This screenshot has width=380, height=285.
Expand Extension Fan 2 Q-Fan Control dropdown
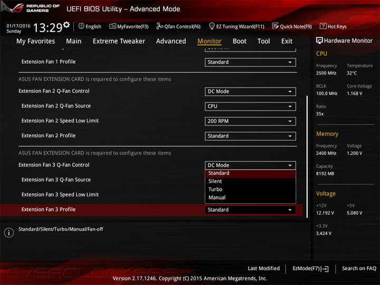pos(250,92)
